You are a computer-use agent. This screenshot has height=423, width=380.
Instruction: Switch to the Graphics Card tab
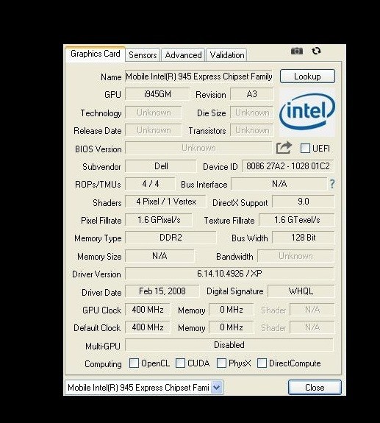[95, 54]
